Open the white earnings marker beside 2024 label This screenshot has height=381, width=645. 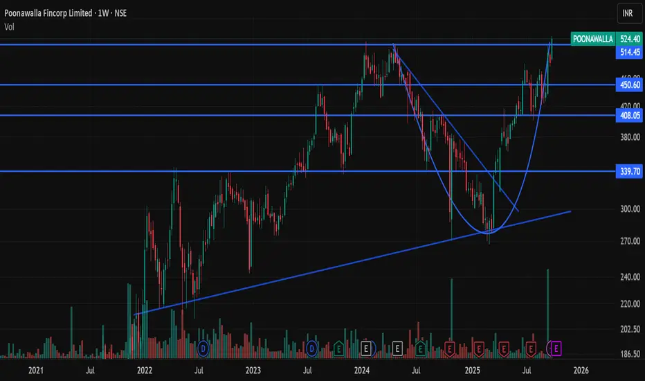[x=366, y=349]
